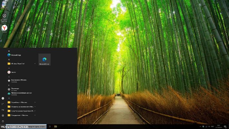Click the settings gear in Start sidebar
Screen dimensions: 229x129
[3, 115]
